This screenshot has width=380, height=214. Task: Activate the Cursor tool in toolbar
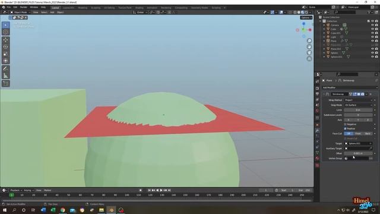click(x=5, y=32)
